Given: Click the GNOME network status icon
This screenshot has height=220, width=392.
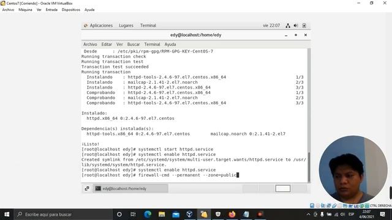Looking at the screenshot, I should (288, 26).
